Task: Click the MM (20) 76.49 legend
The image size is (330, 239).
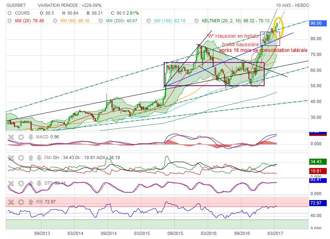Action: coord(29,21)
